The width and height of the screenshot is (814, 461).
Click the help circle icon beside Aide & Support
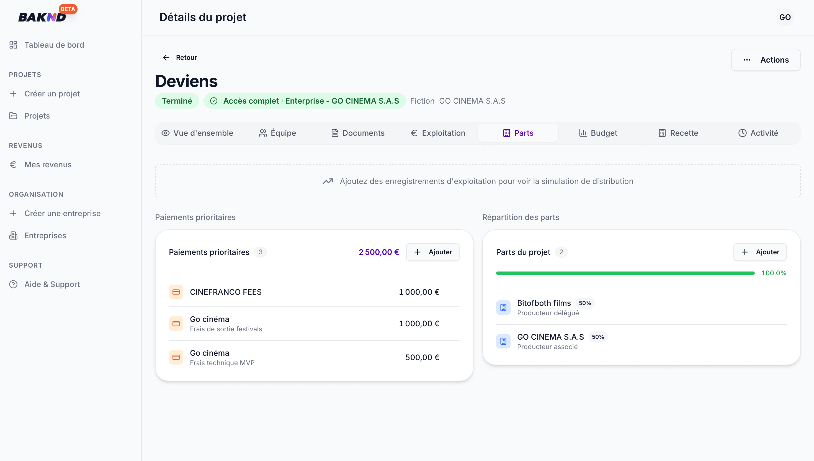[13, 284]
